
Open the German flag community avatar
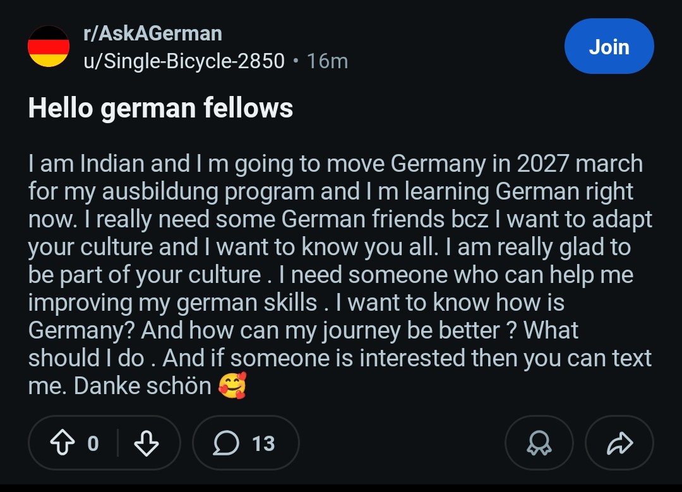49,46
